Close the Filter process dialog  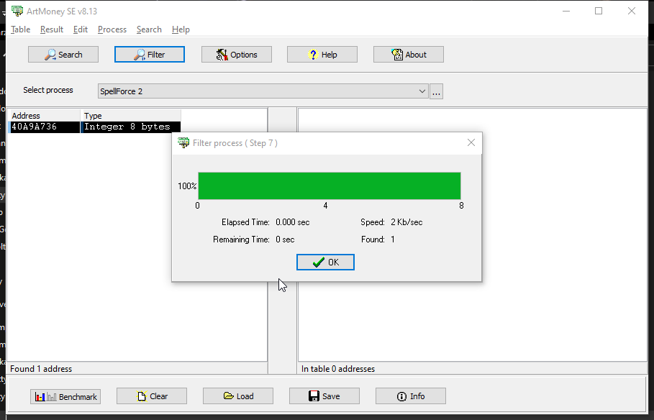(x=471, y=142)
